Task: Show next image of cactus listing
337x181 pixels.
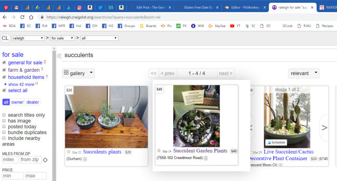Action: click(x=324, y=128)
